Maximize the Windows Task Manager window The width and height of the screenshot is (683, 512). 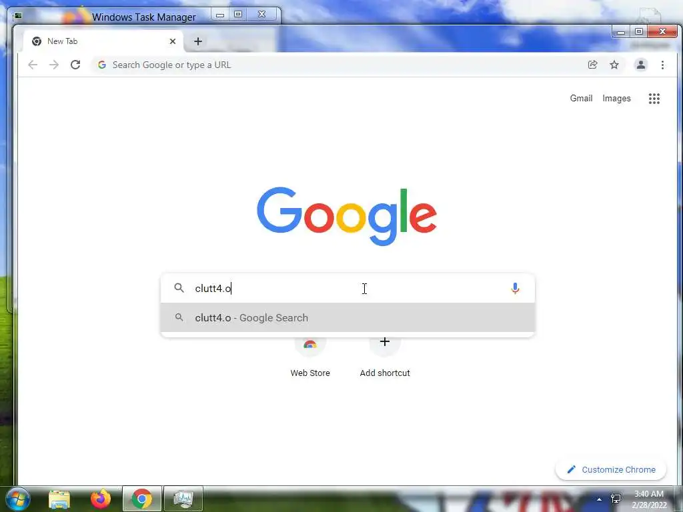click(x=238, y=15)
